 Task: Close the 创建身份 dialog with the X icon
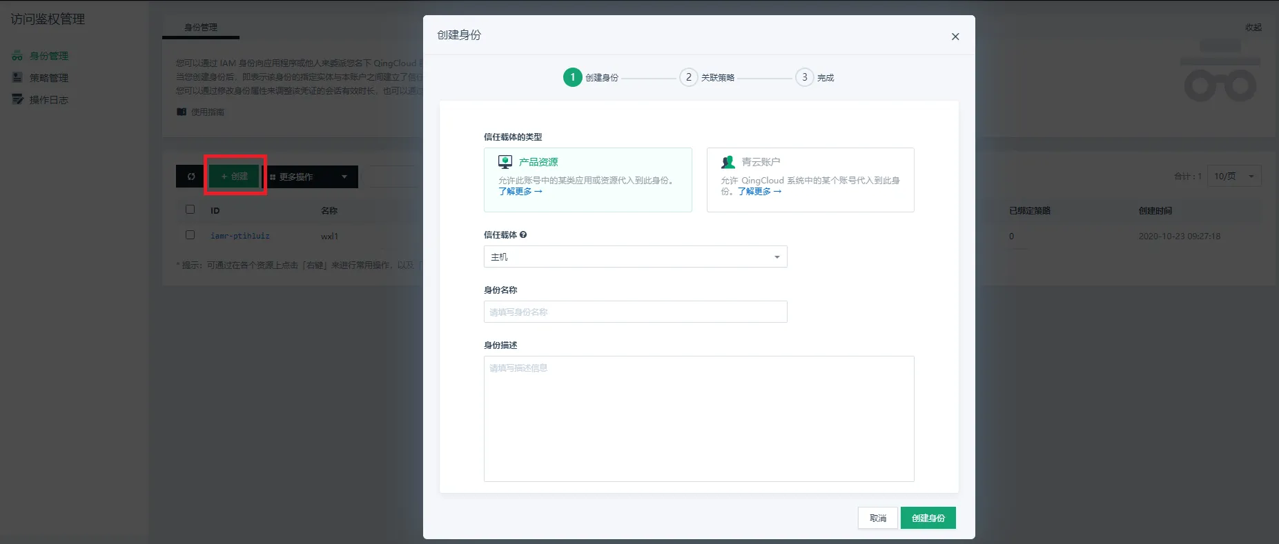[955, 37]
